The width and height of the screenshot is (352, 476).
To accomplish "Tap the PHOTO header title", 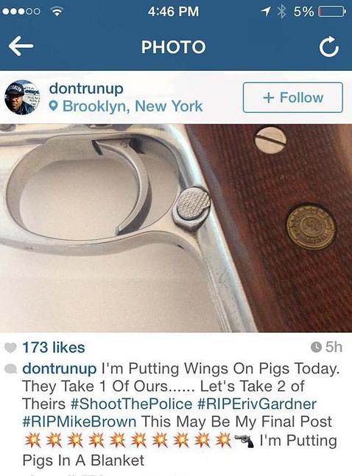I will tap(174, 46).
